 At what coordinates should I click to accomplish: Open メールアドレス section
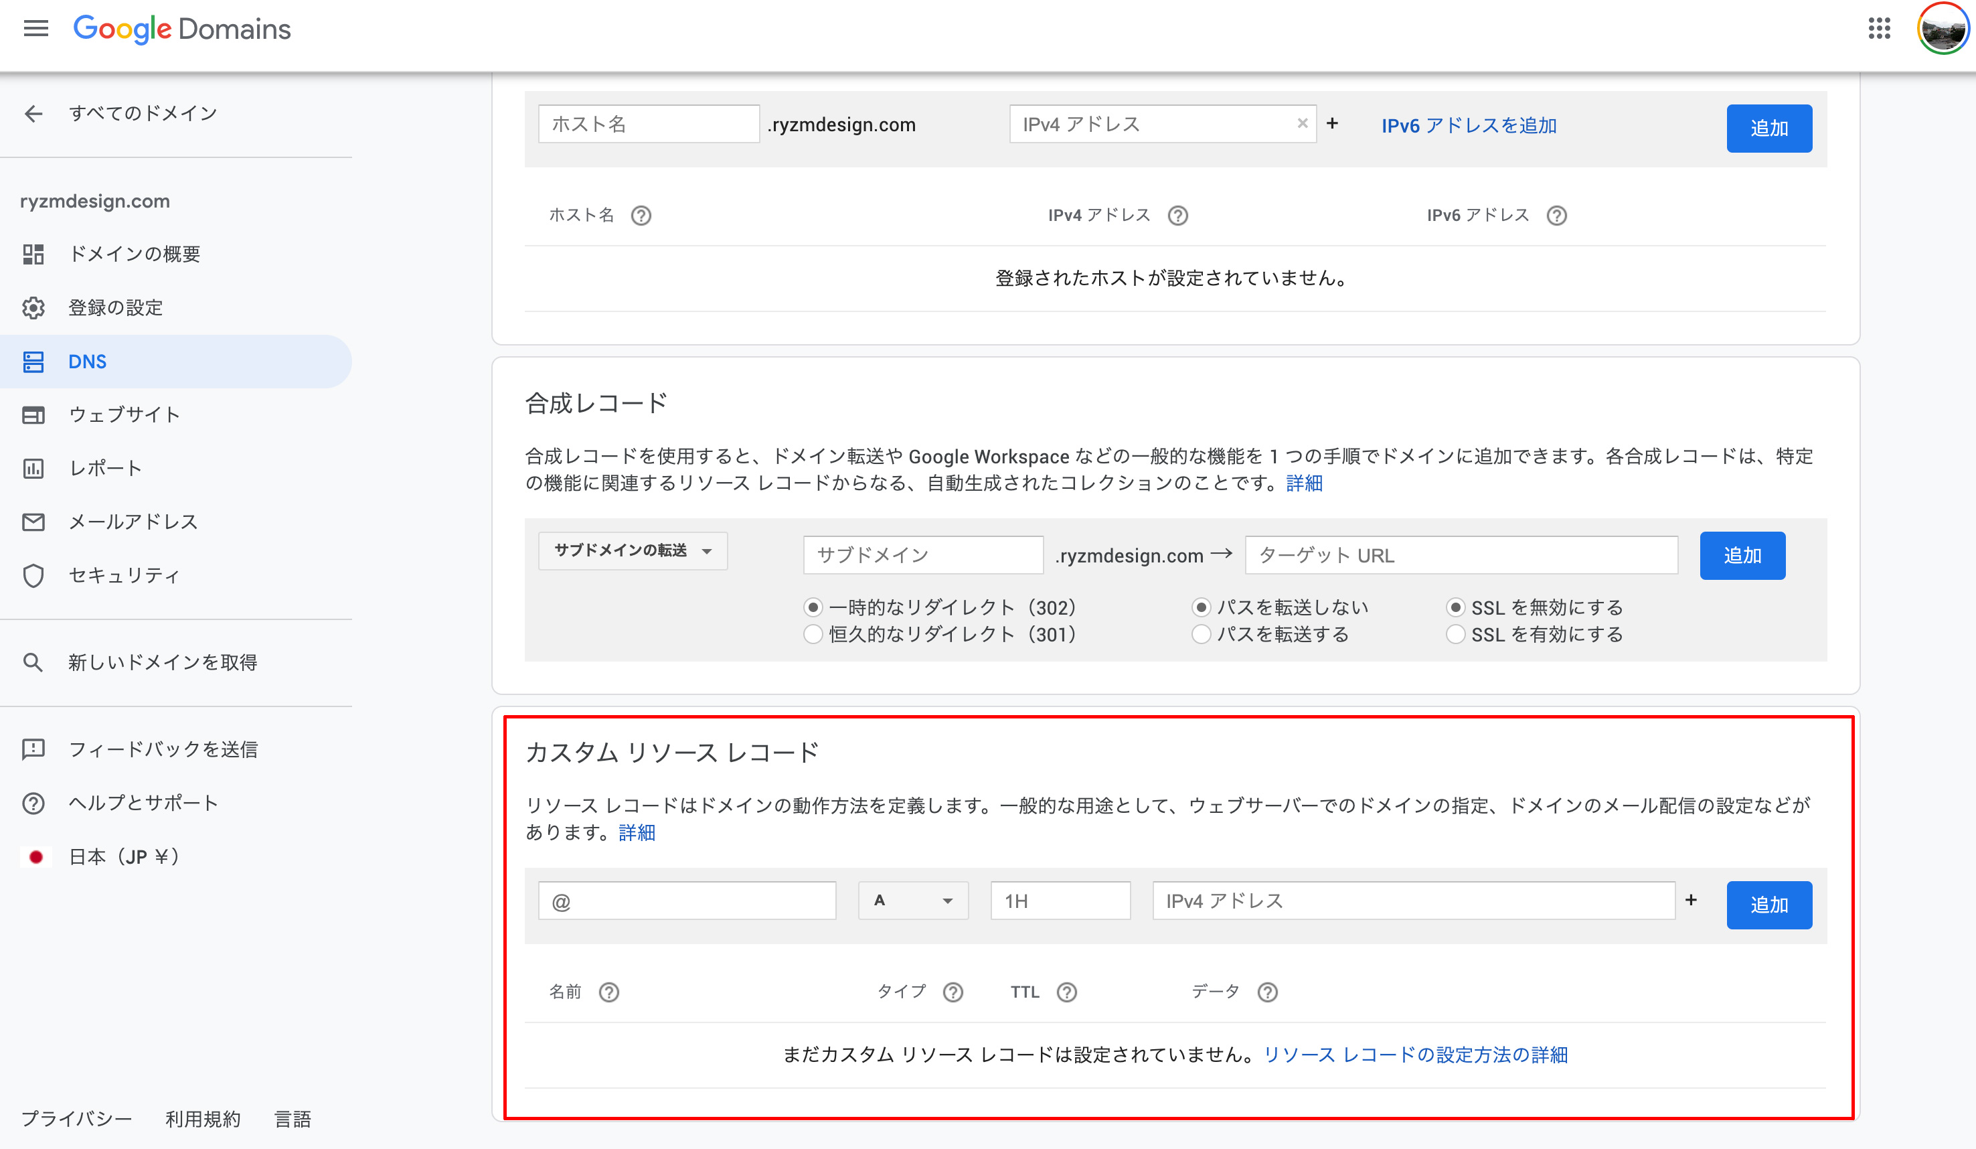coord(133,522)
